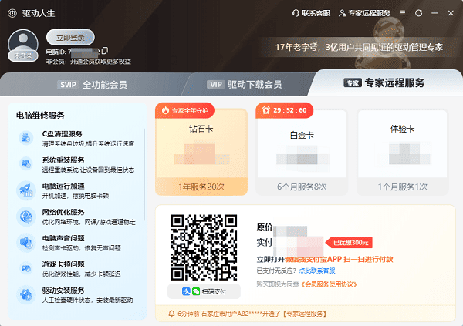
Task: Select the 白金卡 plan card
Action: point(302,153)
